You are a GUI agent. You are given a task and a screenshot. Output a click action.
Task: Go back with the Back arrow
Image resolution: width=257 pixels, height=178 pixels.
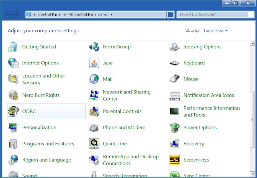click(x=8, y=14)
